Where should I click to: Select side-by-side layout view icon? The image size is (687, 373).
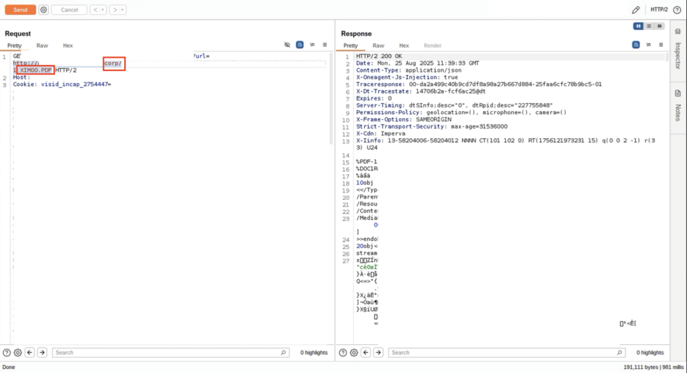coord(639,26)
